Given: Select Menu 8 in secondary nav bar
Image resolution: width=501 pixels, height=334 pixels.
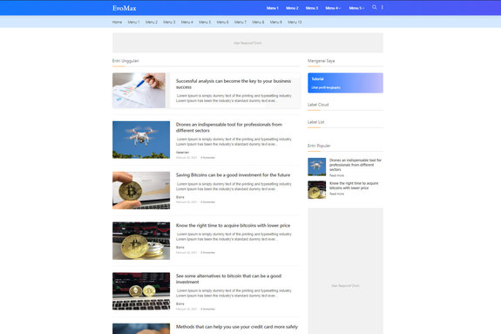Looking at the screenshot, I should tap(258, 22).
